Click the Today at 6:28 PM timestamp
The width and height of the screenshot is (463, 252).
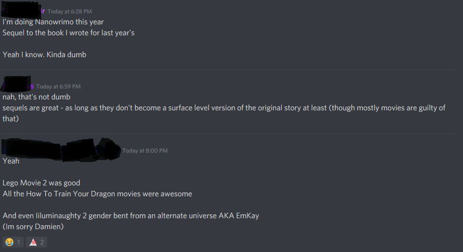pyautogui.click(x=70, y=11)
